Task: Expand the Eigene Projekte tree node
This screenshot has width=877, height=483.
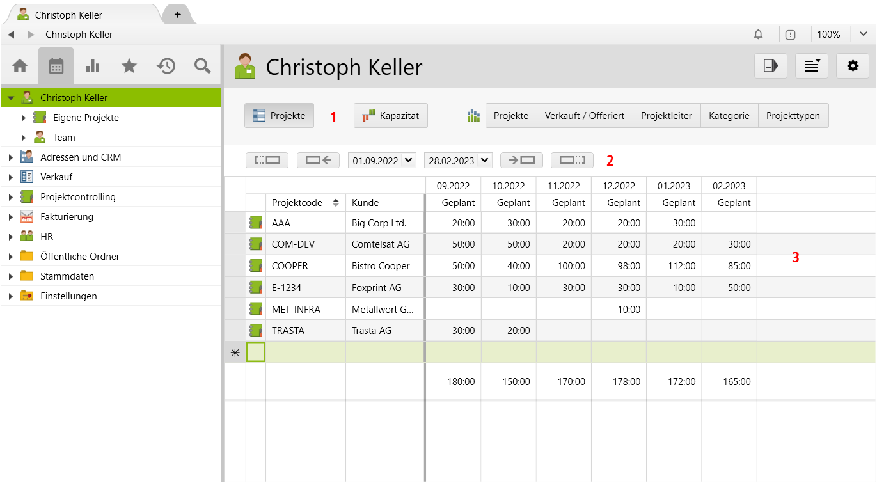Action: 24,118
